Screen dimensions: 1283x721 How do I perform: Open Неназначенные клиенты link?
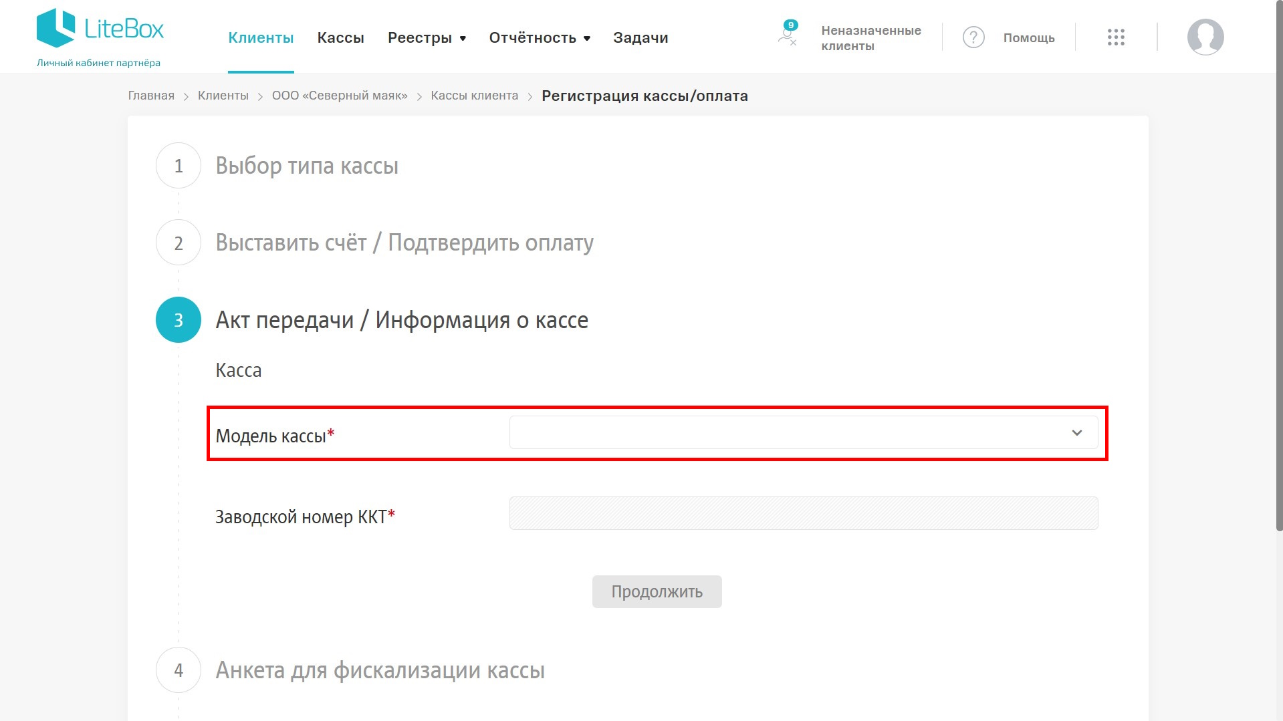(871, 38)
